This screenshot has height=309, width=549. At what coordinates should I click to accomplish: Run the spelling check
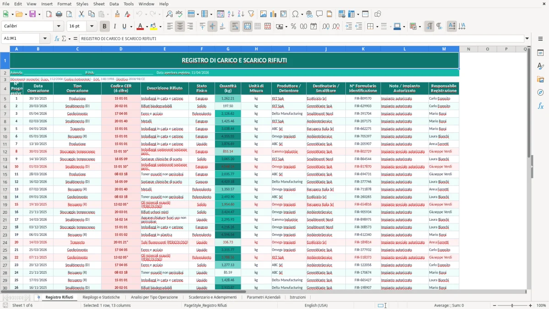point(179,14)
